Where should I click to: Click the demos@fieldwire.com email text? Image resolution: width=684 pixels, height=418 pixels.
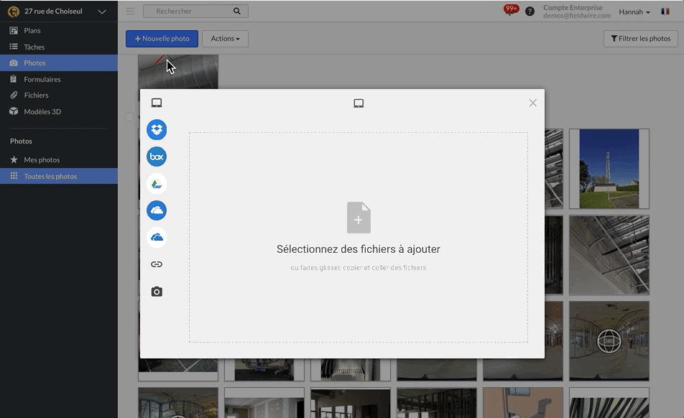click(577, 16)
